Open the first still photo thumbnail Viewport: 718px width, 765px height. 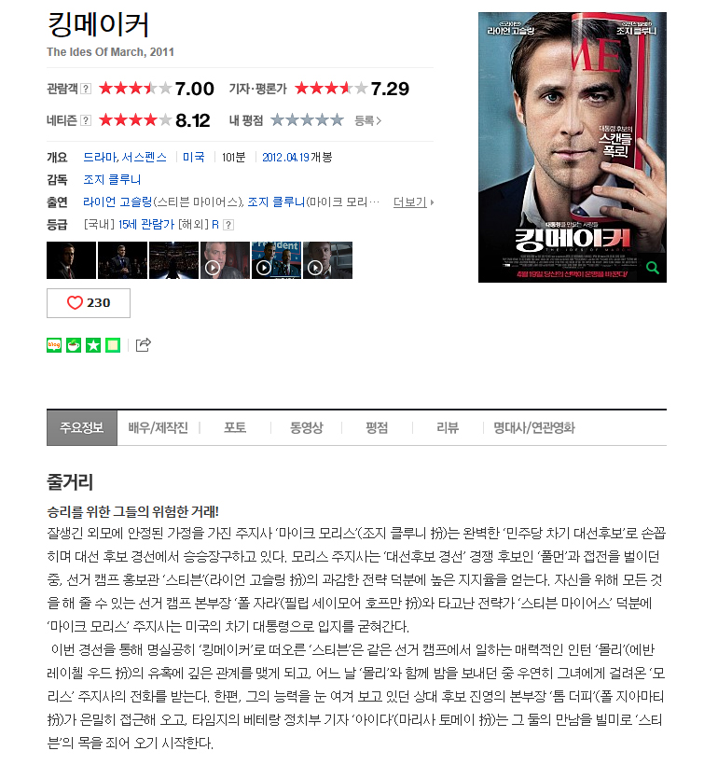click(x=71, y=260)
